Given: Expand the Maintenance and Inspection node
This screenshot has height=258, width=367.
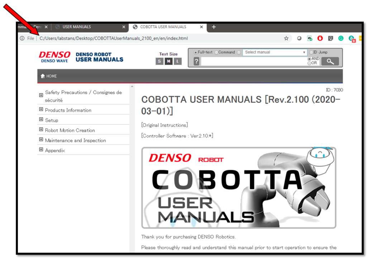Looking at the screenshot, I should point(41,140).
